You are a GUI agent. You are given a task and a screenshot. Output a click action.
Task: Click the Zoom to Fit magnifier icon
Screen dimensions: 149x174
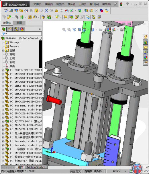[x=64, y=30]
